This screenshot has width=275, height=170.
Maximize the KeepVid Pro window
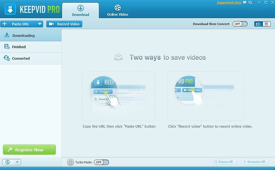click(x=266, y=2)
